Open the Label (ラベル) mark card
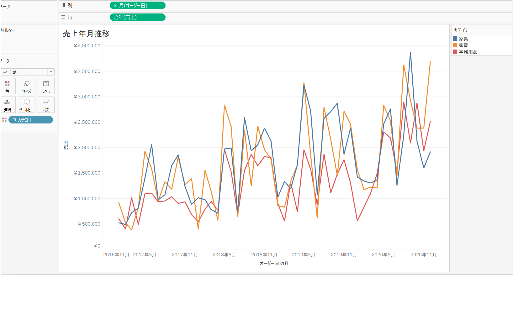The width and height of the screenshot is (513, 330). 46,86
